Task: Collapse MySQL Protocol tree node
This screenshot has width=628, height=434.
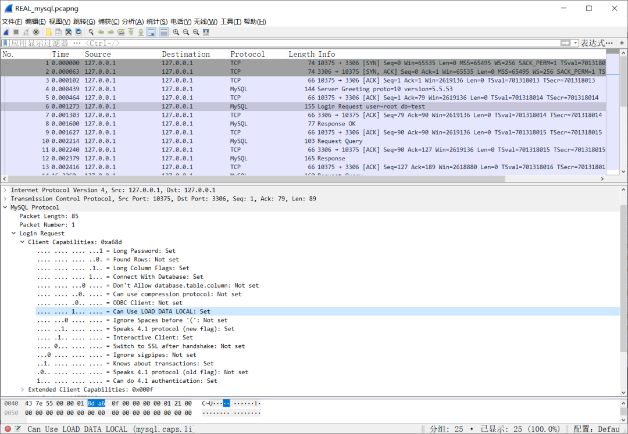Action: pyautogui.click(x=5, y=207)
